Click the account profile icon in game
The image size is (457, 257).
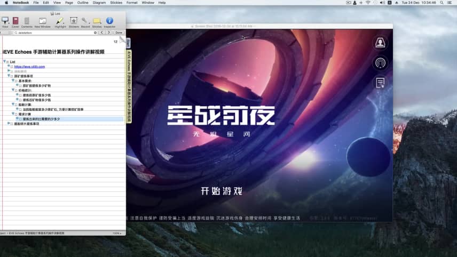pyautogui.click(x=380, y=43)
